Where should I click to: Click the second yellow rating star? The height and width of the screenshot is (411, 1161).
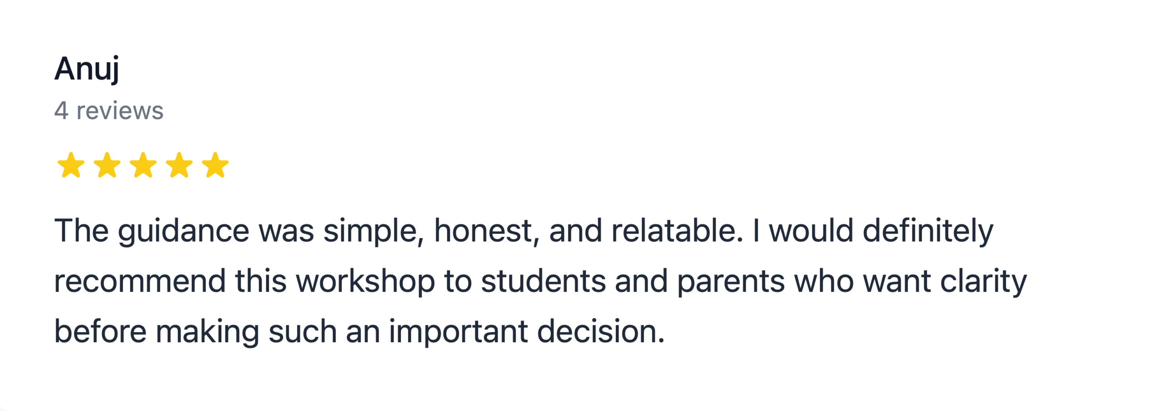pos(107,165)
